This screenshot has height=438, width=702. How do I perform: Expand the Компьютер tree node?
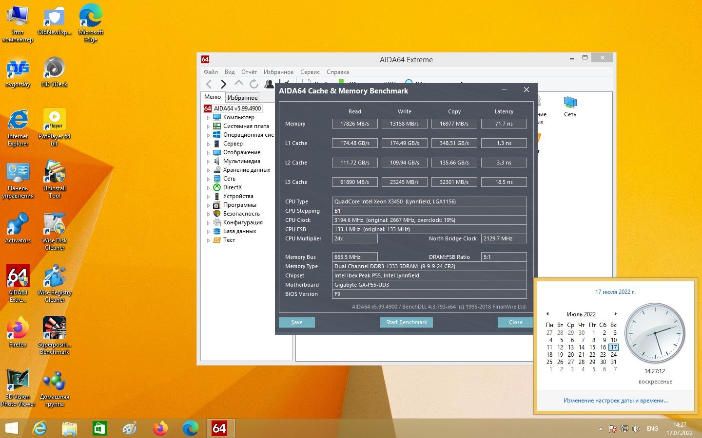coord(208,117)
